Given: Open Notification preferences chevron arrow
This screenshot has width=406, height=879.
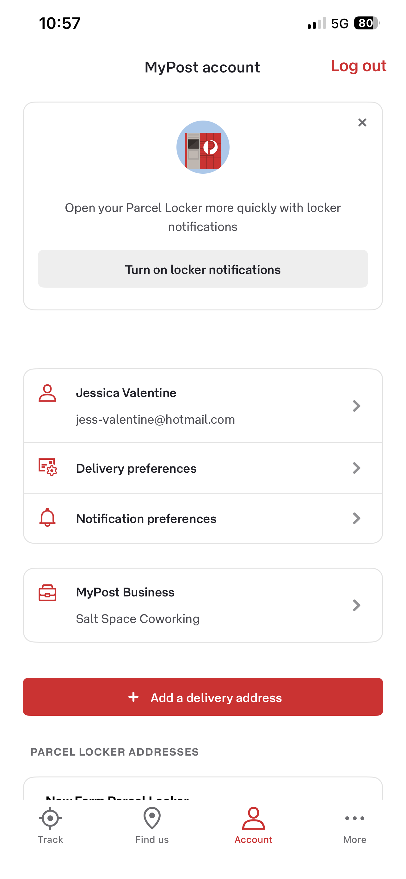Looking at the screenshot, I should (x=356, y=518).
